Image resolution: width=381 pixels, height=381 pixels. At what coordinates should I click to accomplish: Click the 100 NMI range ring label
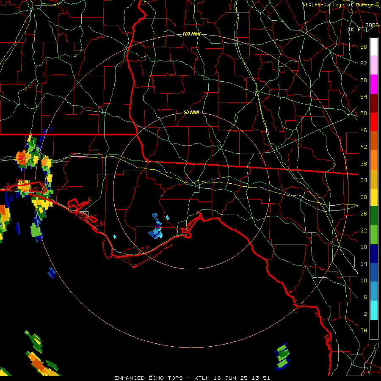(x=191, y=34)
